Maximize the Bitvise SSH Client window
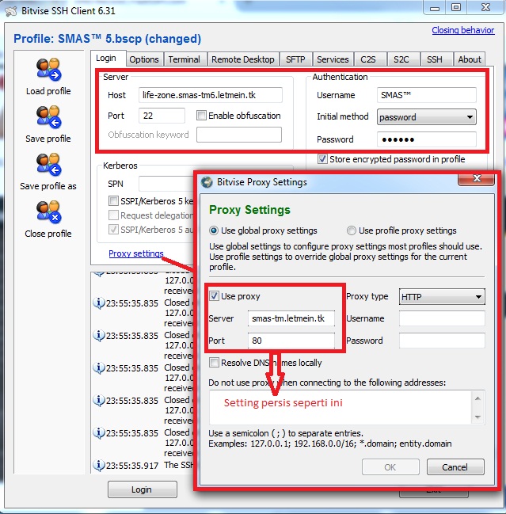This screenshot has width=506, height=514. 456,7
